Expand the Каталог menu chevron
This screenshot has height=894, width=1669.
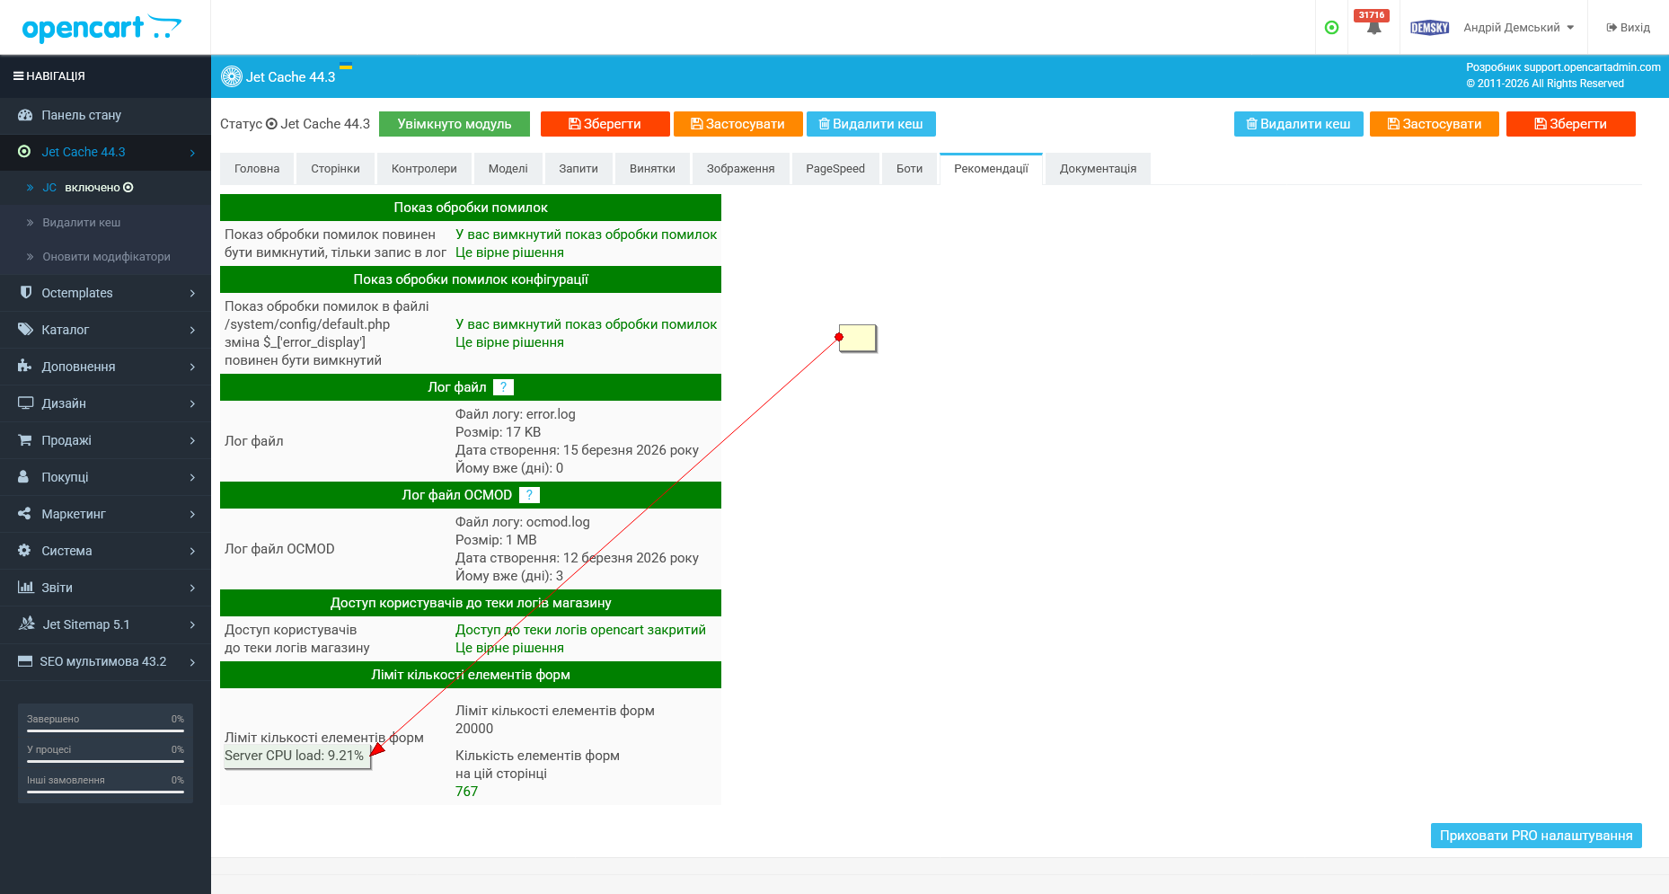click(x=192, y=331)
